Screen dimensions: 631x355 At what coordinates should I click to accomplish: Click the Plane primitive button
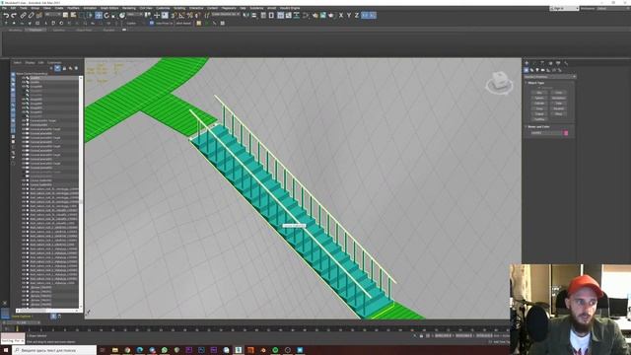(559, 114)
